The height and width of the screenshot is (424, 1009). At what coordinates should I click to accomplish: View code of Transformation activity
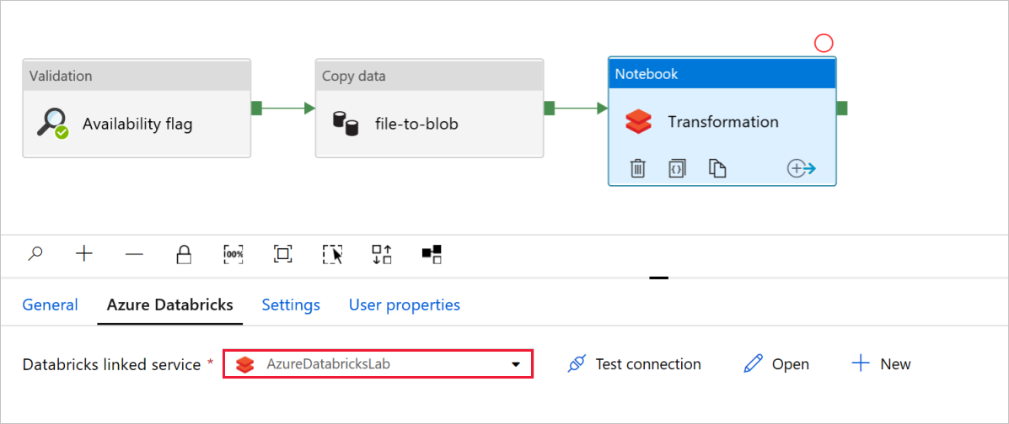[677, 168]
